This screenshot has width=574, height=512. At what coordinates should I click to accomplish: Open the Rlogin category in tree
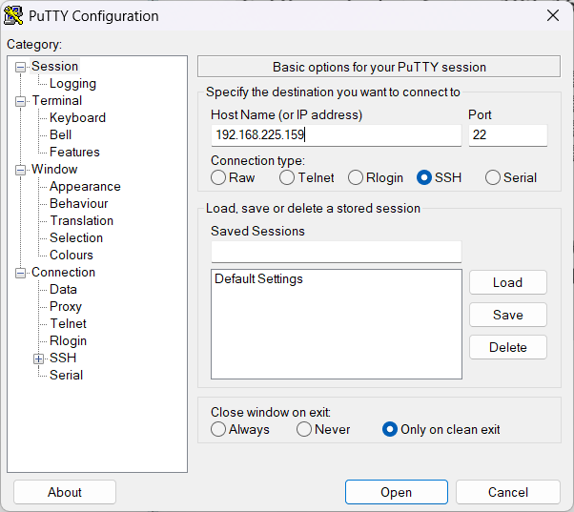68,341
